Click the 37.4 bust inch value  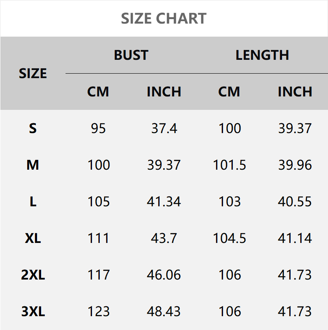click(164, 129)
